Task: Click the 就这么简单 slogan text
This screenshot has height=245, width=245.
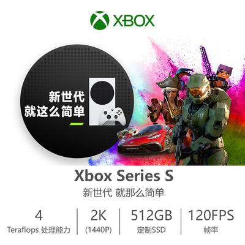Action: pyautogui.click(x=55, y=111)
